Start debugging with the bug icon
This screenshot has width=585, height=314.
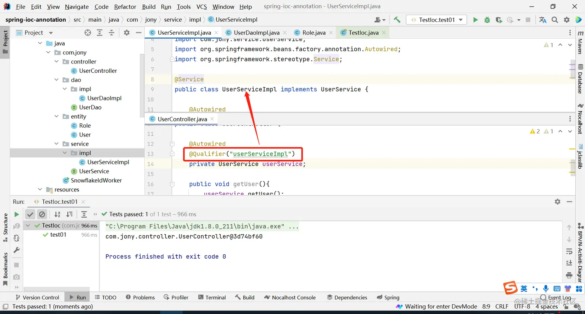[487, 20]
